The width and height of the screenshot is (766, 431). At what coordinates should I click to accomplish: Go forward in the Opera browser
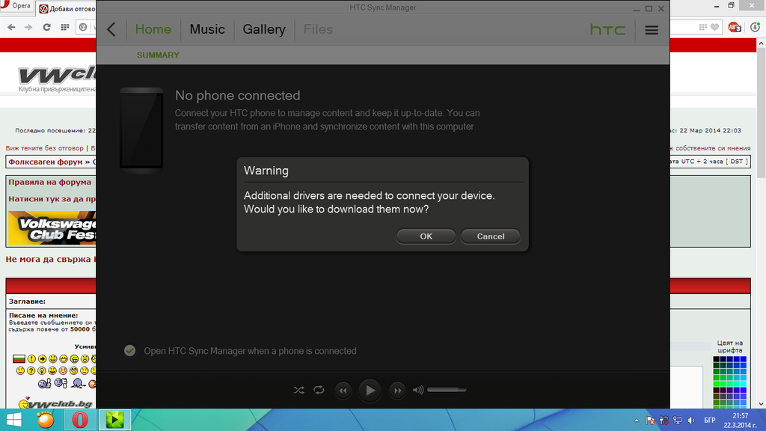28,28
